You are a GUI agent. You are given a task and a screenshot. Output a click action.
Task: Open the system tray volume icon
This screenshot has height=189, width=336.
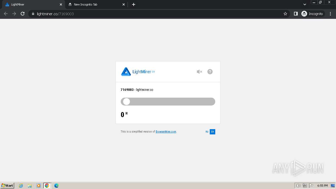[x=298, y=186]
